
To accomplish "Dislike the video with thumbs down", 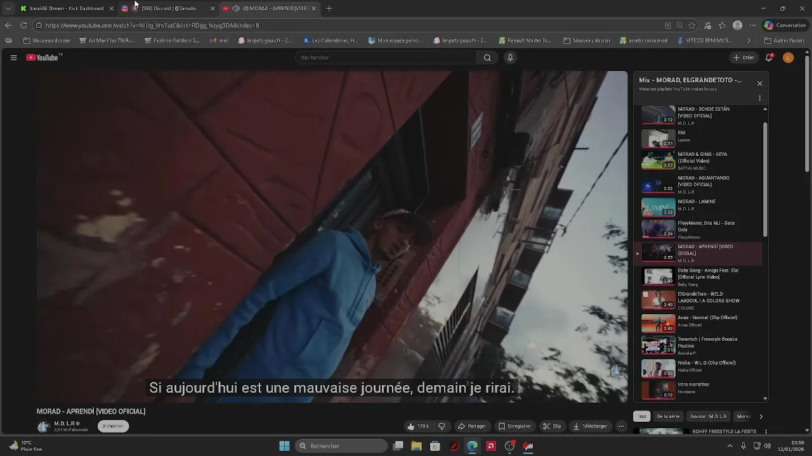I will [x=442, y=426].
